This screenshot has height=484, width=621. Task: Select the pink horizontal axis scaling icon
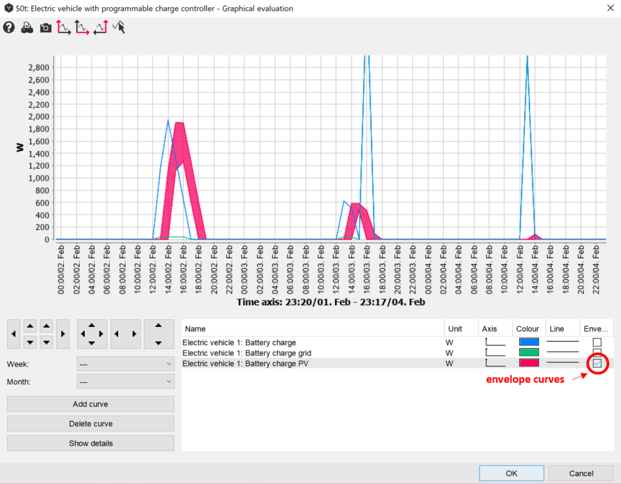(x=82, y=27)
